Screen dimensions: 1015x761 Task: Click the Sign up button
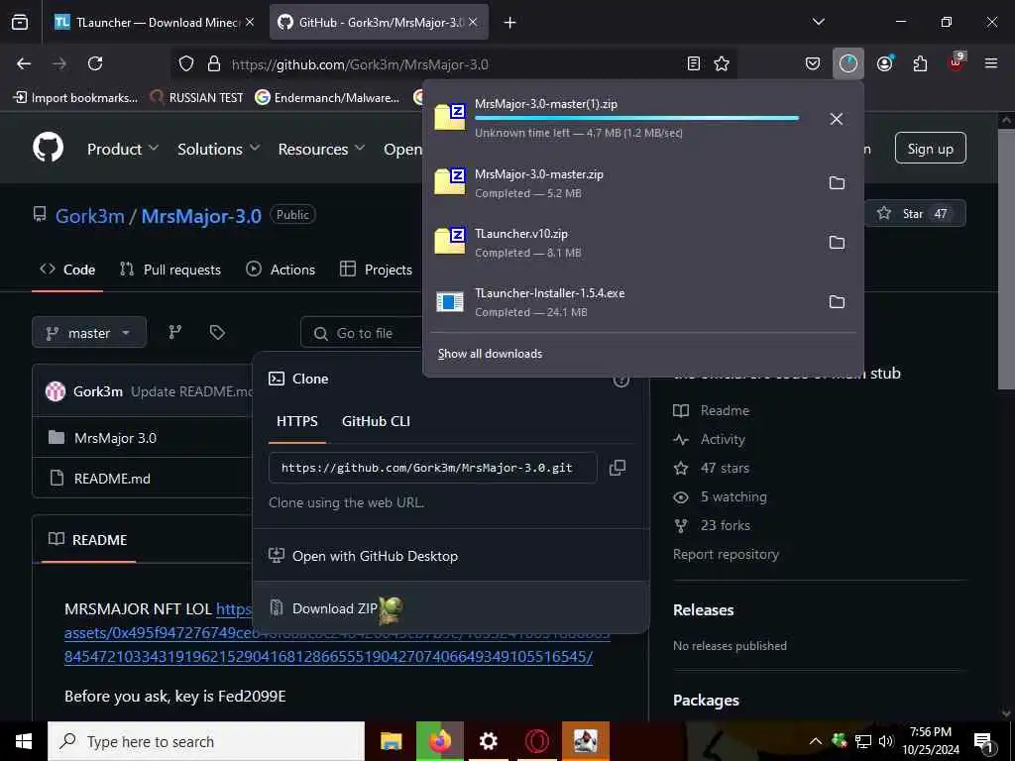(930, 149)
